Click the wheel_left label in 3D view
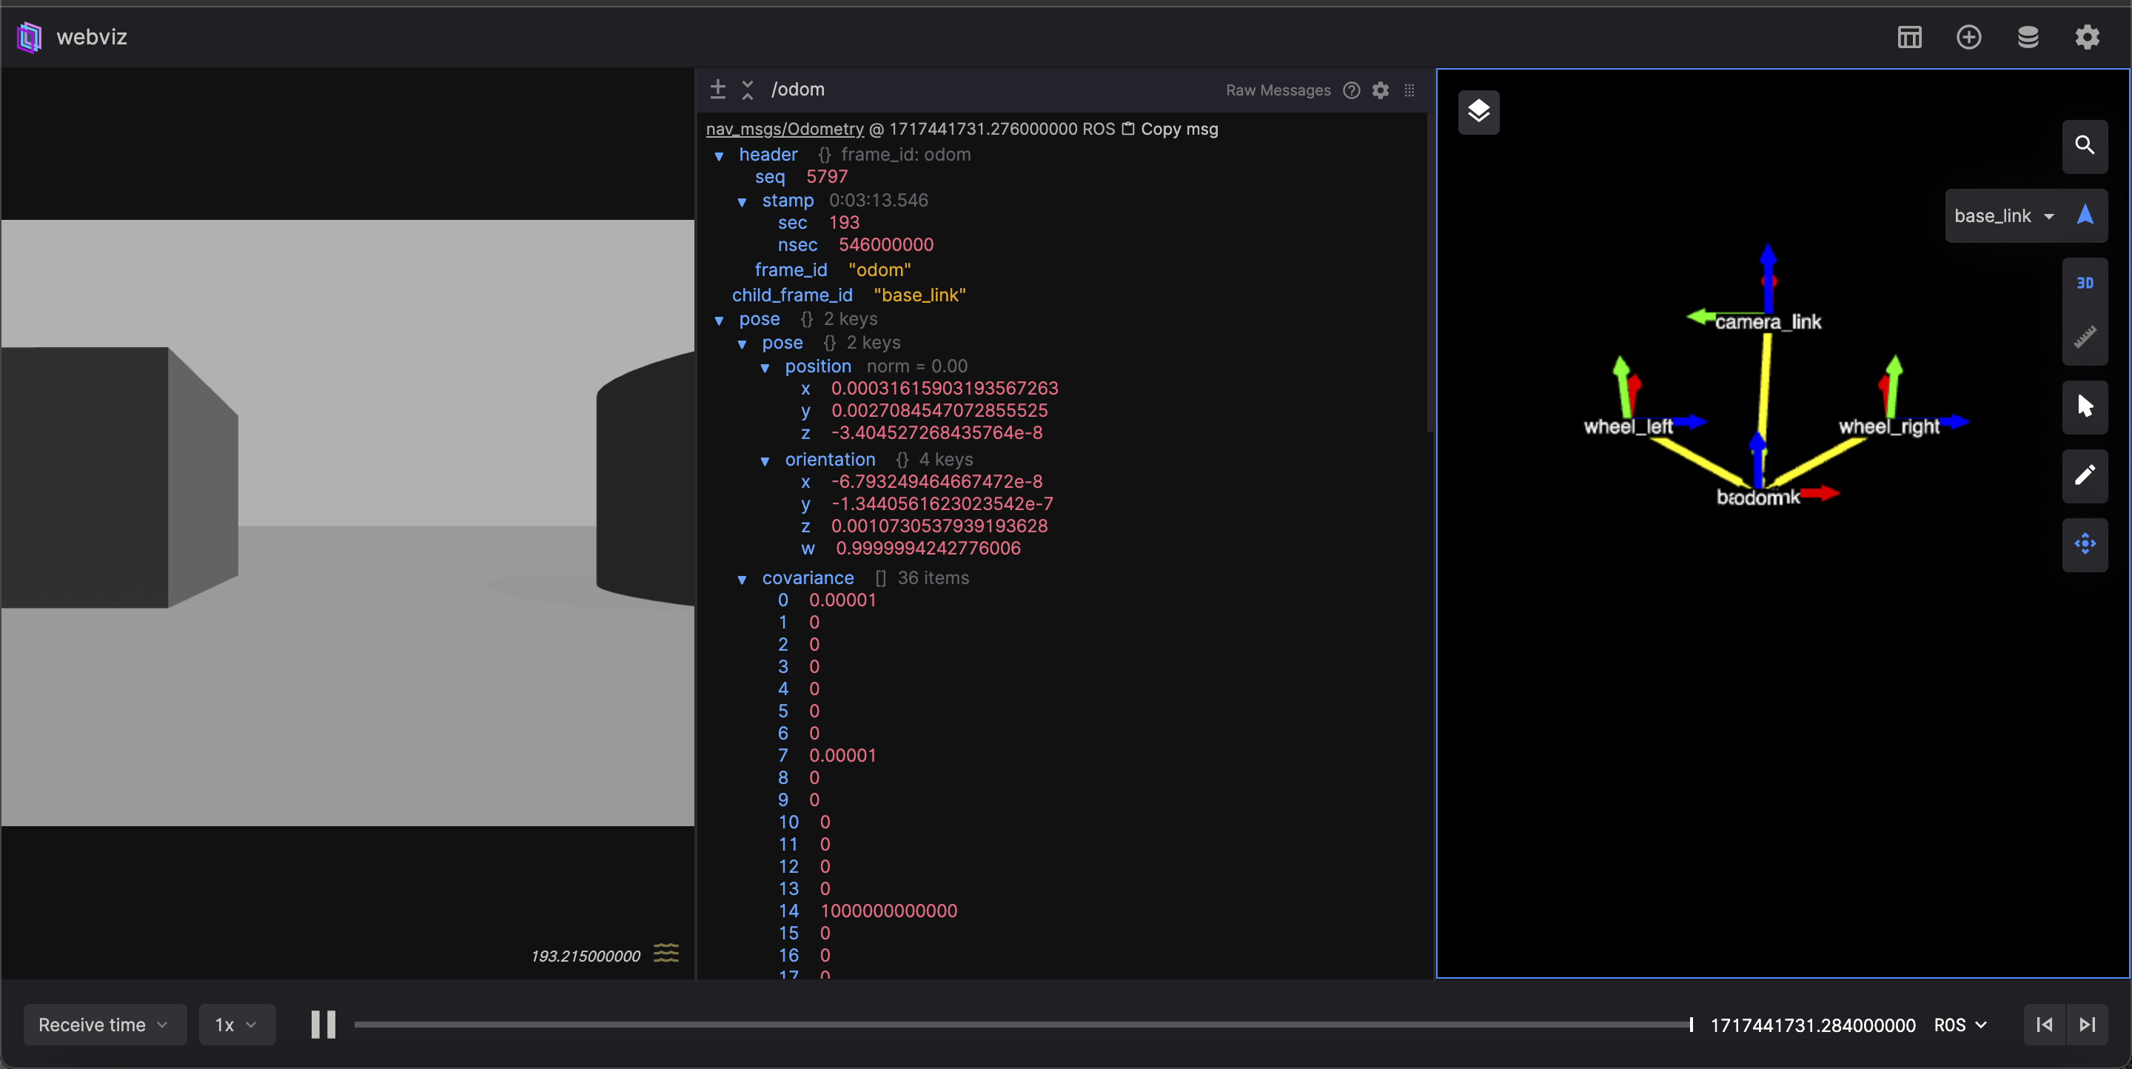The height and width of the screenshot is (1069, 2132). pos(1628,426)
